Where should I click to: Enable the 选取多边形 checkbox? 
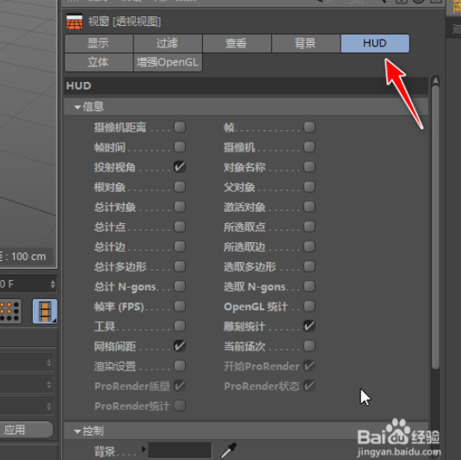tap(310, 266)
